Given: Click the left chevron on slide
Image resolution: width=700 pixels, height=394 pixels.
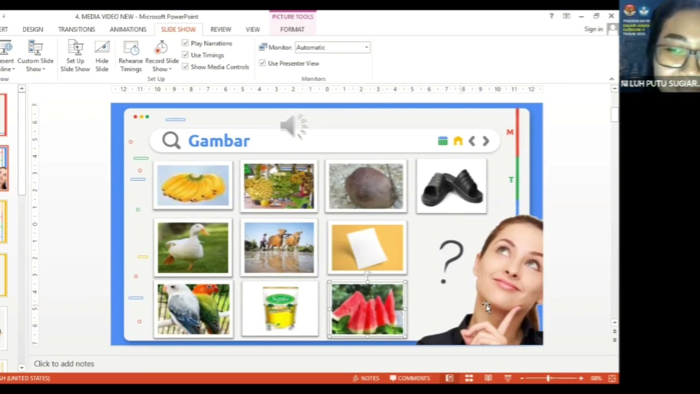Looking at the screenshot, I should point(472,141).
